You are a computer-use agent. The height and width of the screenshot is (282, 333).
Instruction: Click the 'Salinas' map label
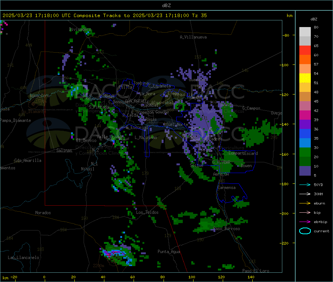(x=64, y=150)
